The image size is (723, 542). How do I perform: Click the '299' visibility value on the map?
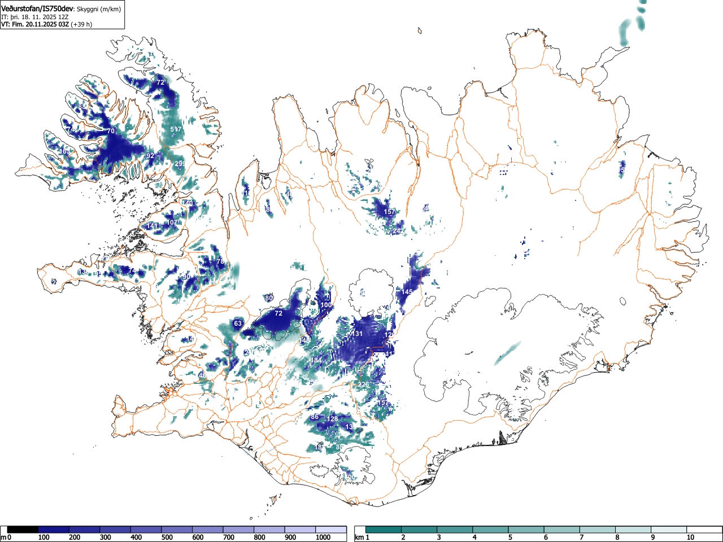point(180,164)
